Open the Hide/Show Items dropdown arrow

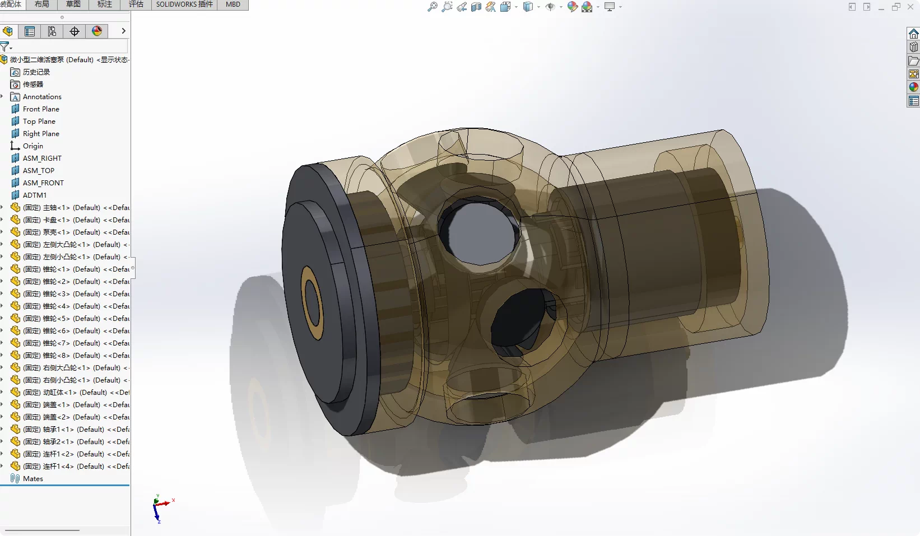click(x=561, y=7)
